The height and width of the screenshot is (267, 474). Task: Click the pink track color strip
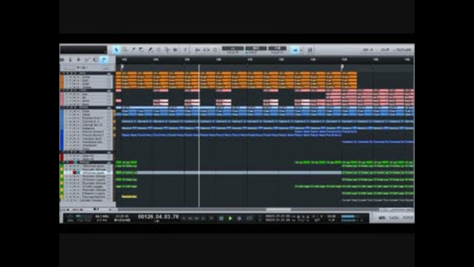click(x=62, y=99)
